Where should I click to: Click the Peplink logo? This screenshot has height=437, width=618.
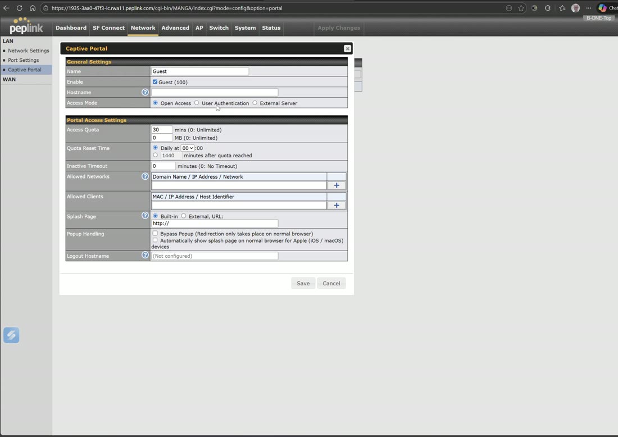[26, 26]
